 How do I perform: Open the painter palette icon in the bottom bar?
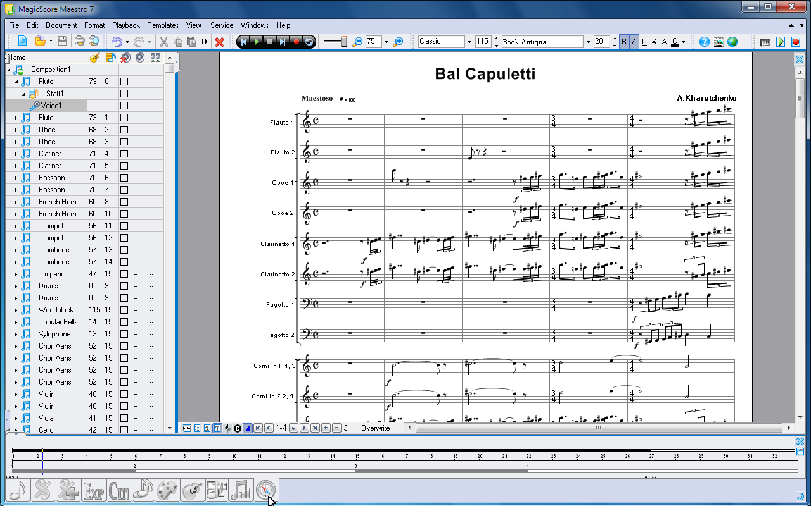[x=168, y=490]
